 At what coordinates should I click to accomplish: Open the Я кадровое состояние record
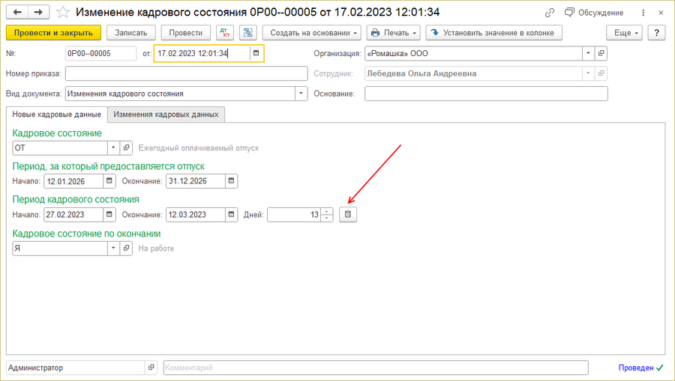click(126, 249)
